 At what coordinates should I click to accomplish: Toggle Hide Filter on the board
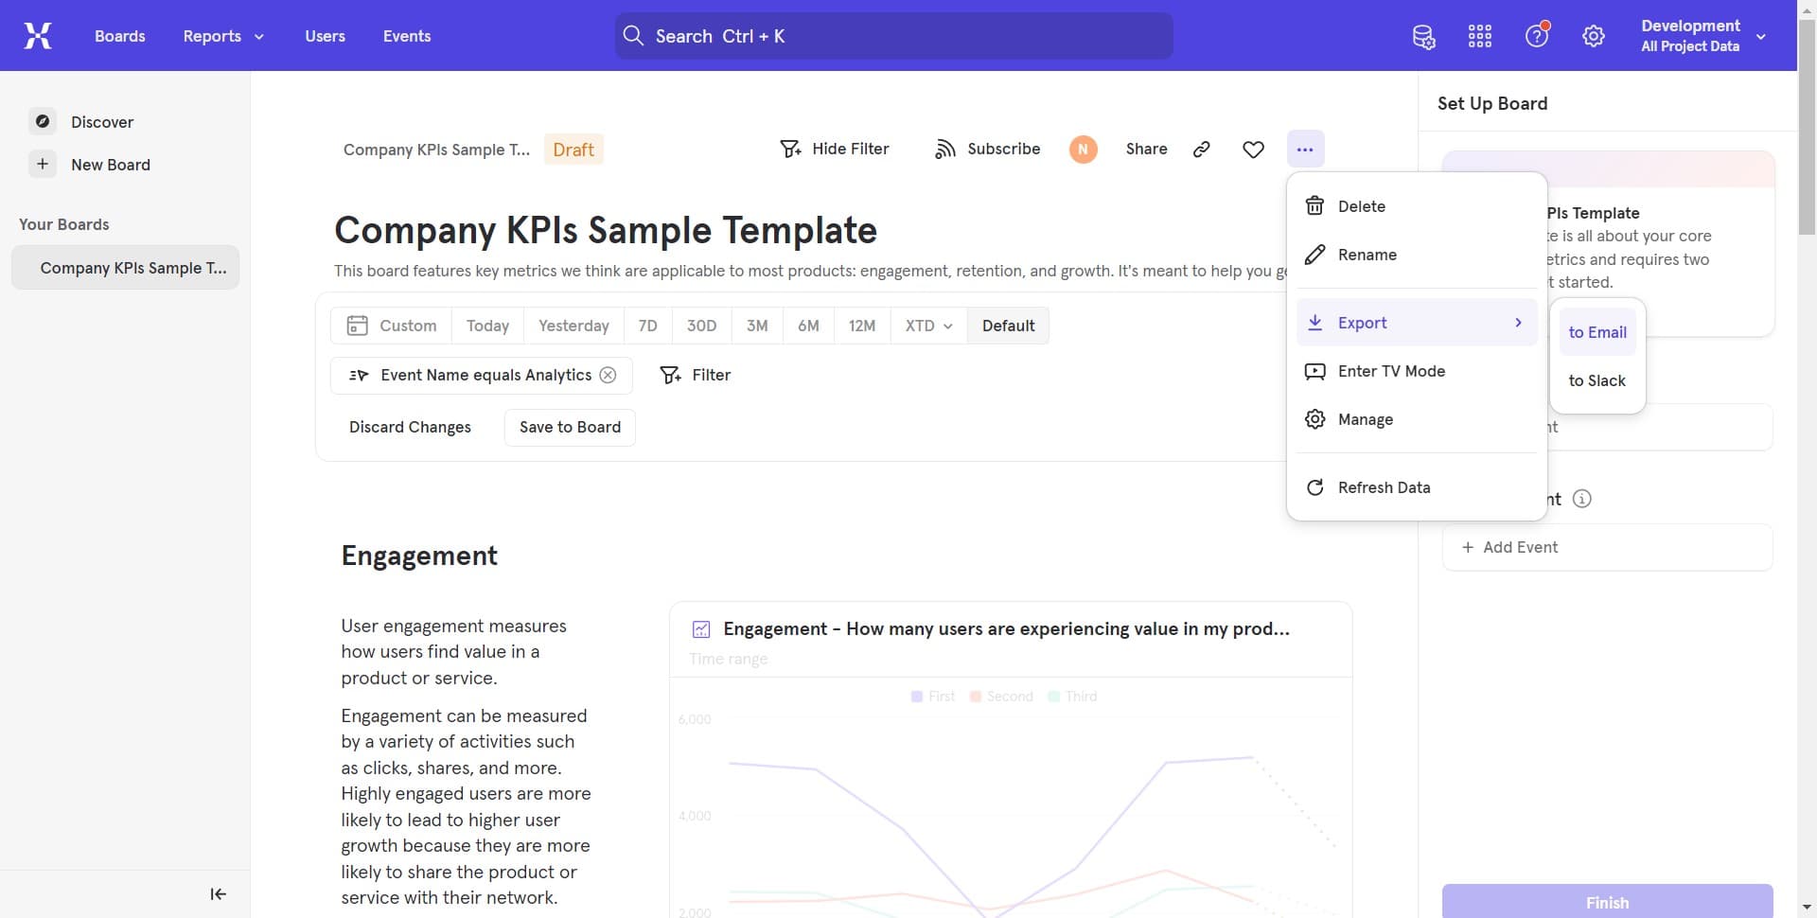click(x=834, y=149)
